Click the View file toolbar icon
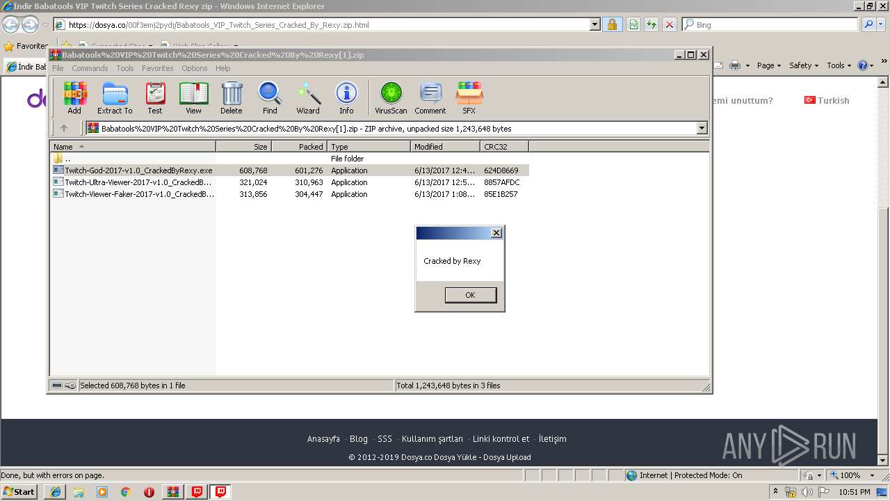The height and width of the screenshot is (501, 890). [193, 98]
